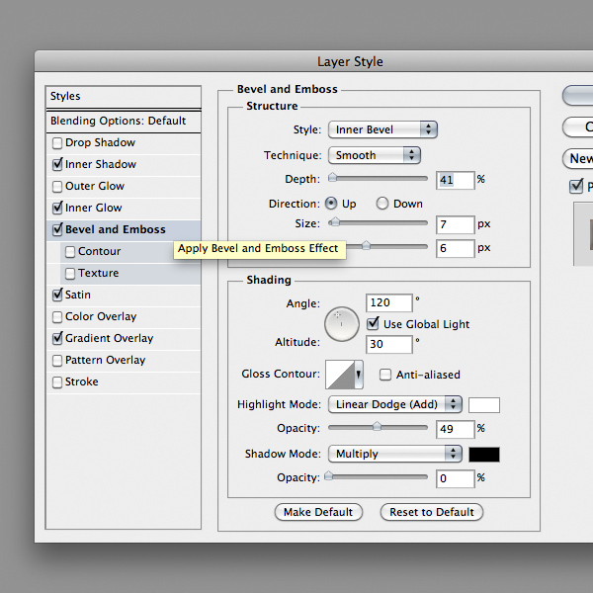Open Styles presets list

tap(124, 97)
